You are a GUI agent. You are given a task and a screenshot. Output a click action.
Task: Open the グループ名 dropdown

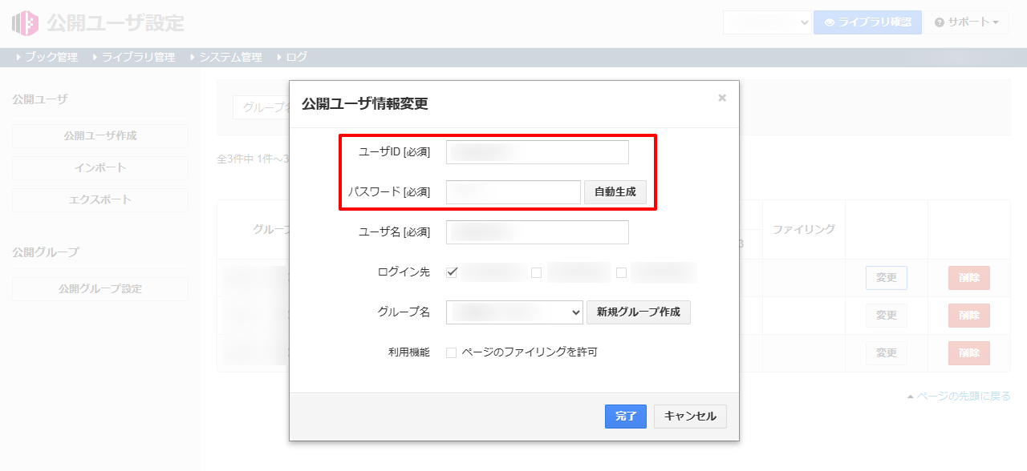click(x=514, y=312)
